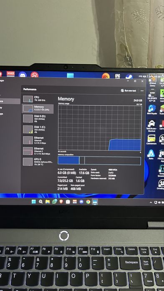Image resolution: width=164 pixels, height=291 pixels.
Task: Open the TaxiLife.exe Shortcut desktop icon
Action: (x=152, y=125)
